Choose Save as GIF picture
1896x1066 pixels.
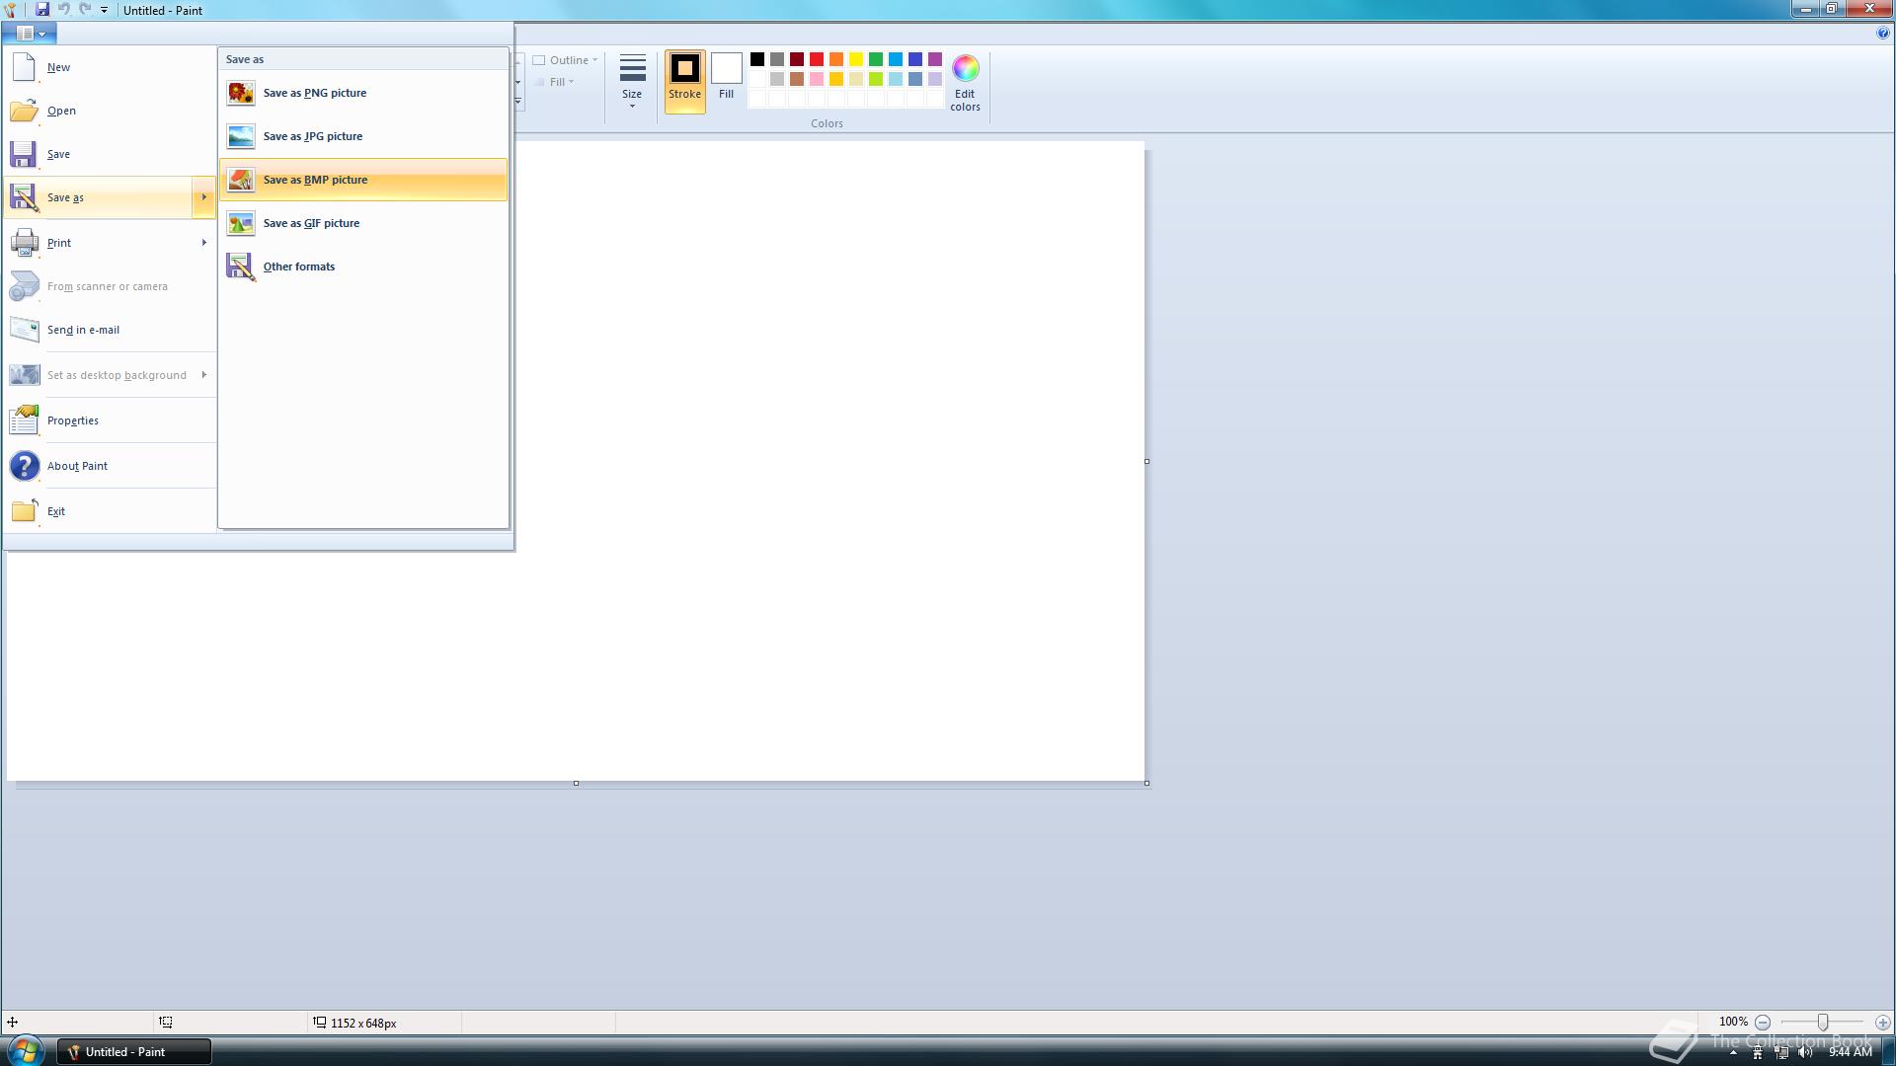pos(363,223)
